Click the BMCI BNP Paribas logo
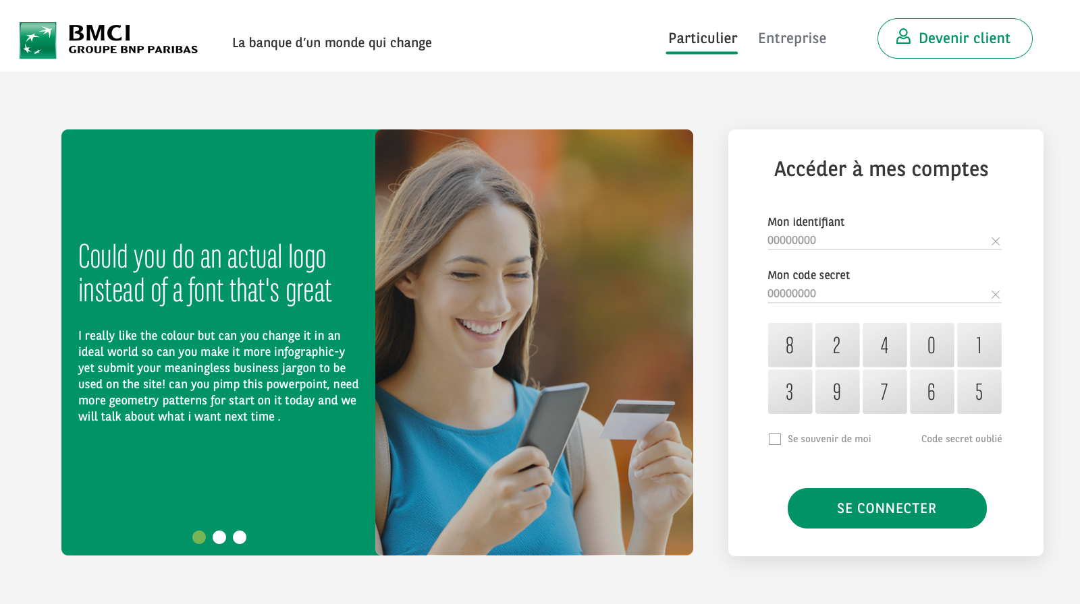The width and height of the screenshot is (1080, 604). 109,40
